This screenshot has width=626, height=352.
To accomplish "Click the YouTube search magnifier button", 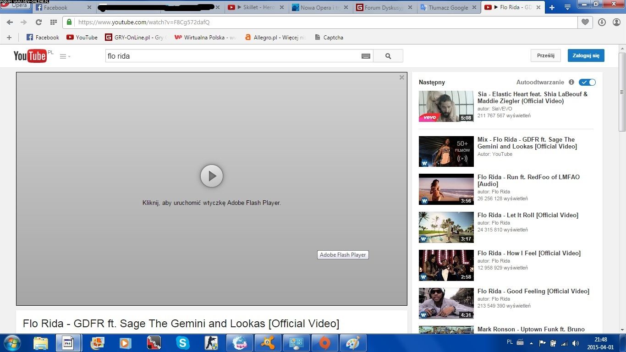I will [x=388, y=56].
